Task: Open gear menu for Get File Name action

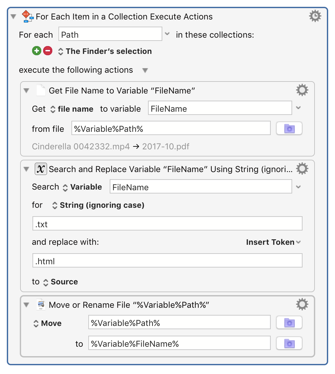Action: pos(302,90)
